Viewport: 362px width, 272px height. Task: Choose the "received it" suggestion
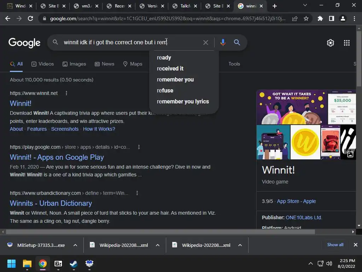184,68
